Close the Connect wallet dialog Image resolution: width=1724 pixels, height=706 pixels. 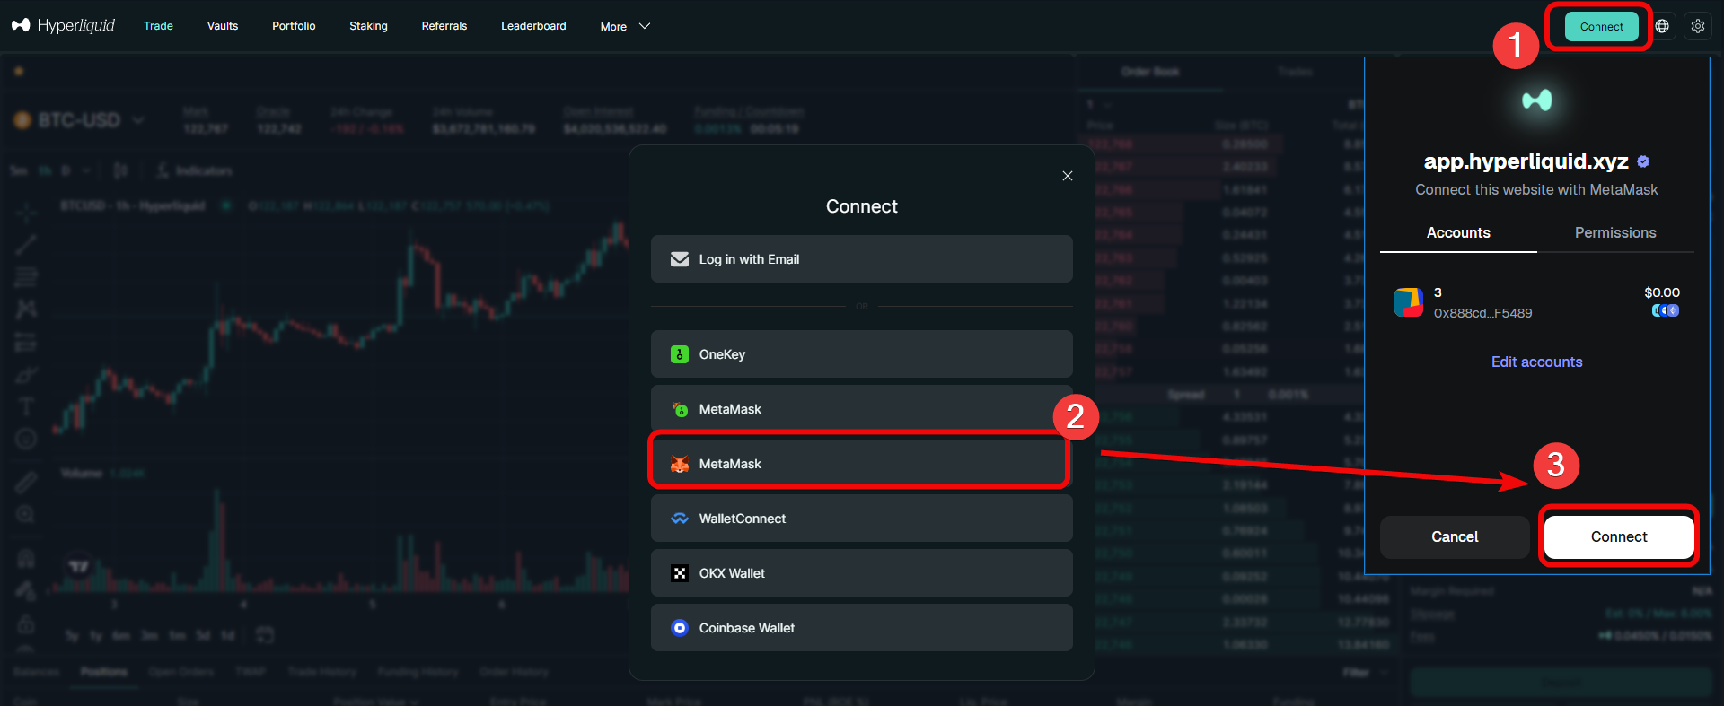[1067, 176]
